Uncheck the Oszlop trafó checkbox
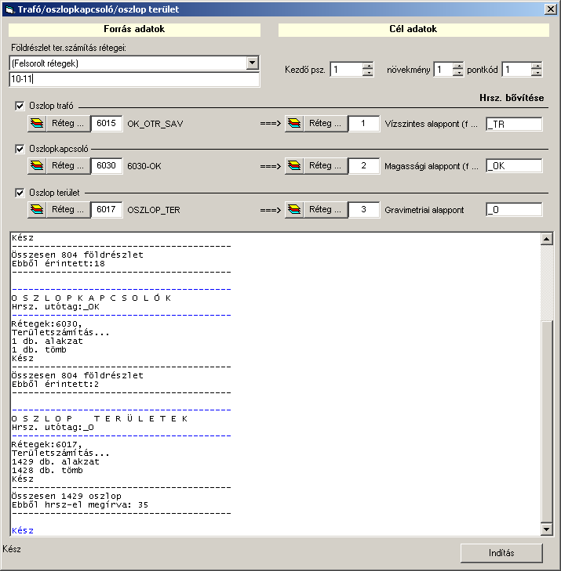 click(x=20, y=106)
